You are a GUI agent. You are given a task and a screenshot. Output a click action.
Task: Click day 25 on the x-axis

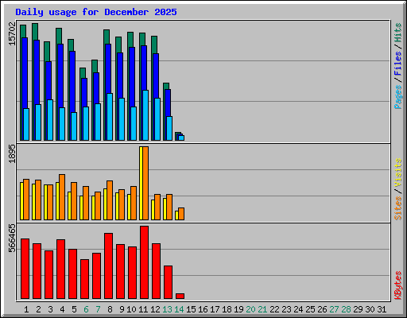point(310,309)
